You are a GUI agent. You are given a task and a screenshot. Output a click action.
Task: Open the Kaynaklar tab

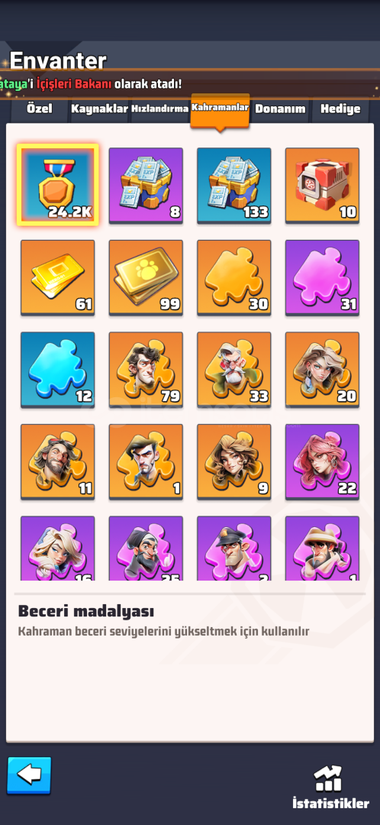point(100,109)
